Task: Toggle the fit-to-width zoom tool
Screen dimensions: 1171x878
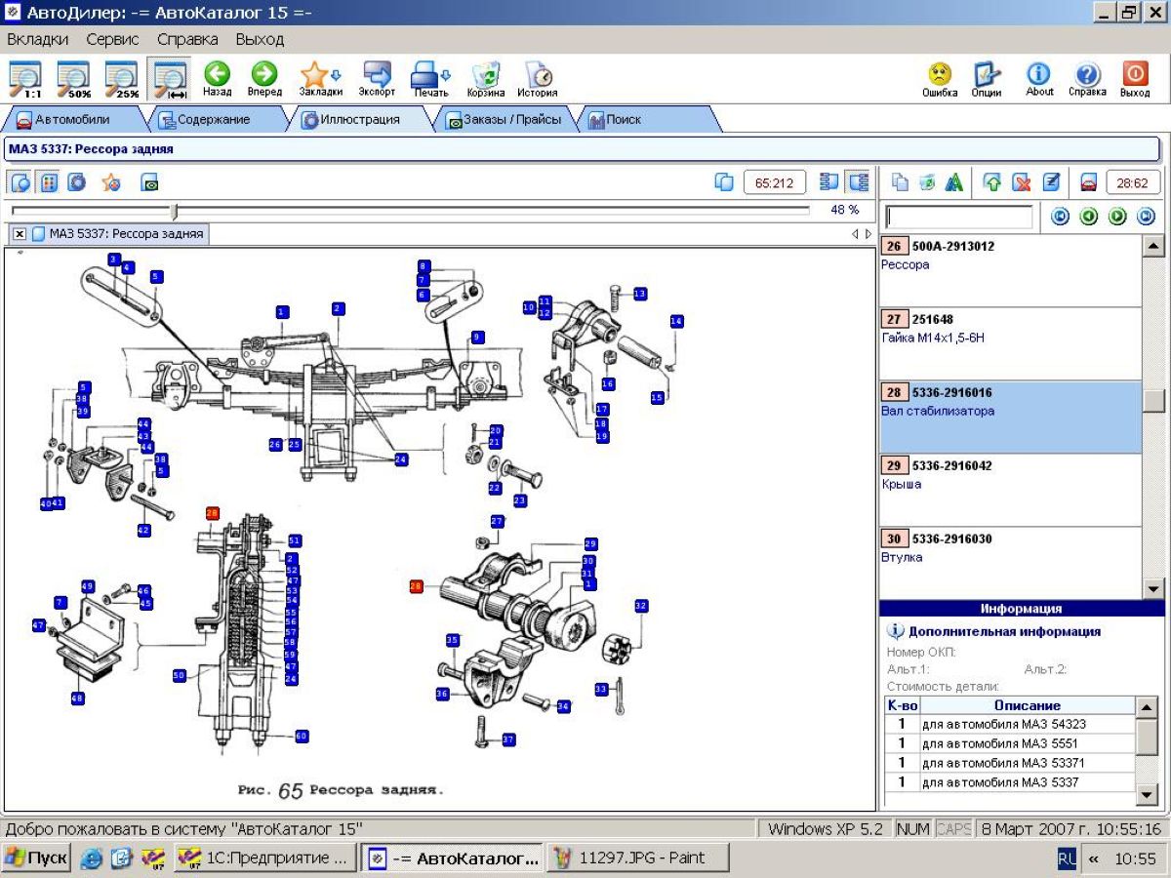Action: [171, 79]
